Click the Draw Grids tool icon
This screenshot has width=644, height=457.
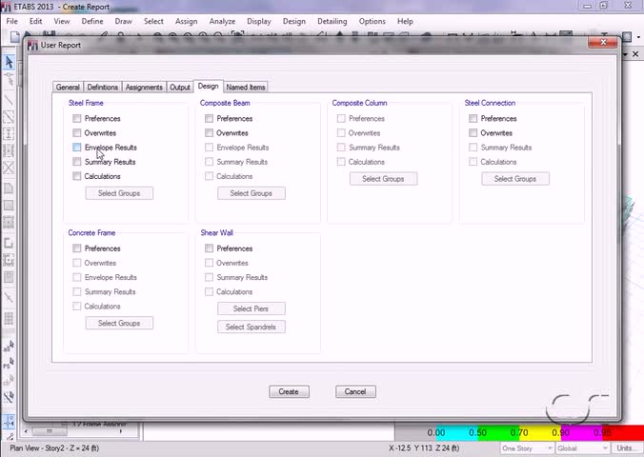tap(9, 318)
